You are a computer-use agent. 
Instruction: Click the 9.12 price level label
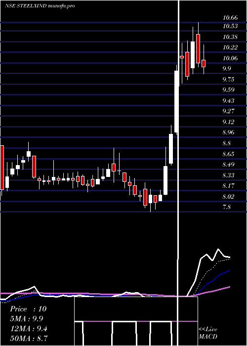click(x=228, y=122)
